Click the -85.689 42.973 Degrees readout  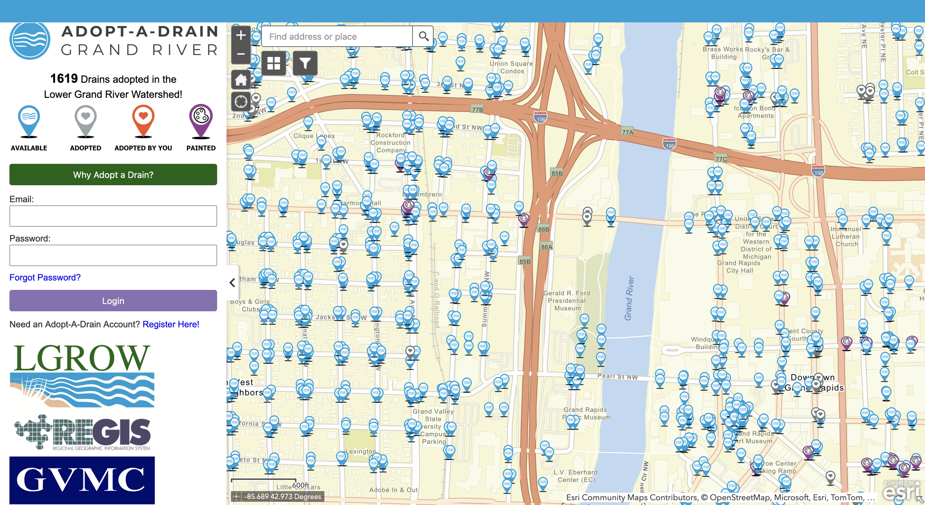[283, 496]
